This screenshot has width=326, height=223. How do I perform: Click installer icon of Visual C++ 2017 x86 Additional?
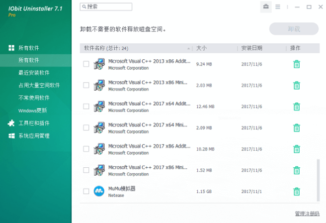pos(99,149)
